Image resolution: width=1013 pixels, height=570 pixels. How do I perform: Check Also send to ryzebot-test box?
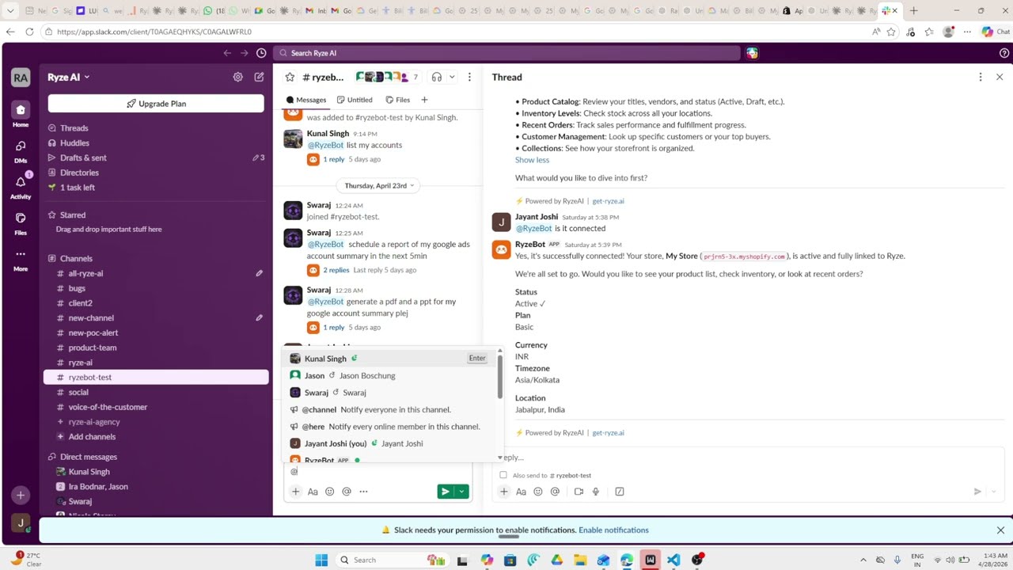pos(503,475)
